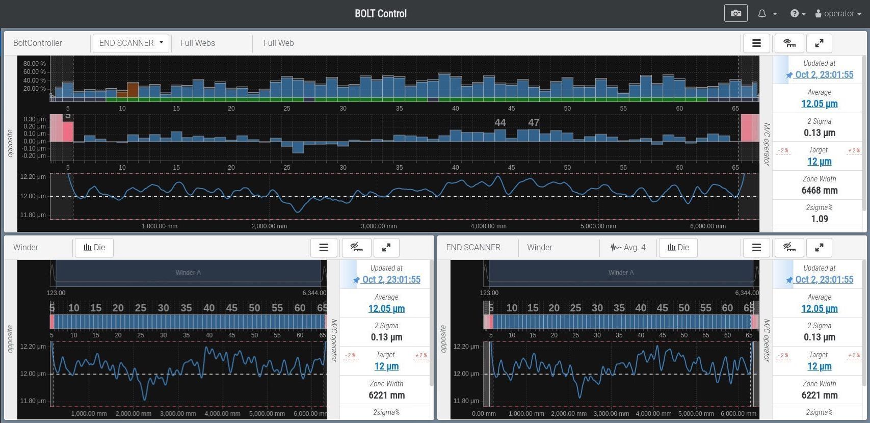
Task: Toggle ruler visibility in left Winder panel
Action: coord(356,248)
